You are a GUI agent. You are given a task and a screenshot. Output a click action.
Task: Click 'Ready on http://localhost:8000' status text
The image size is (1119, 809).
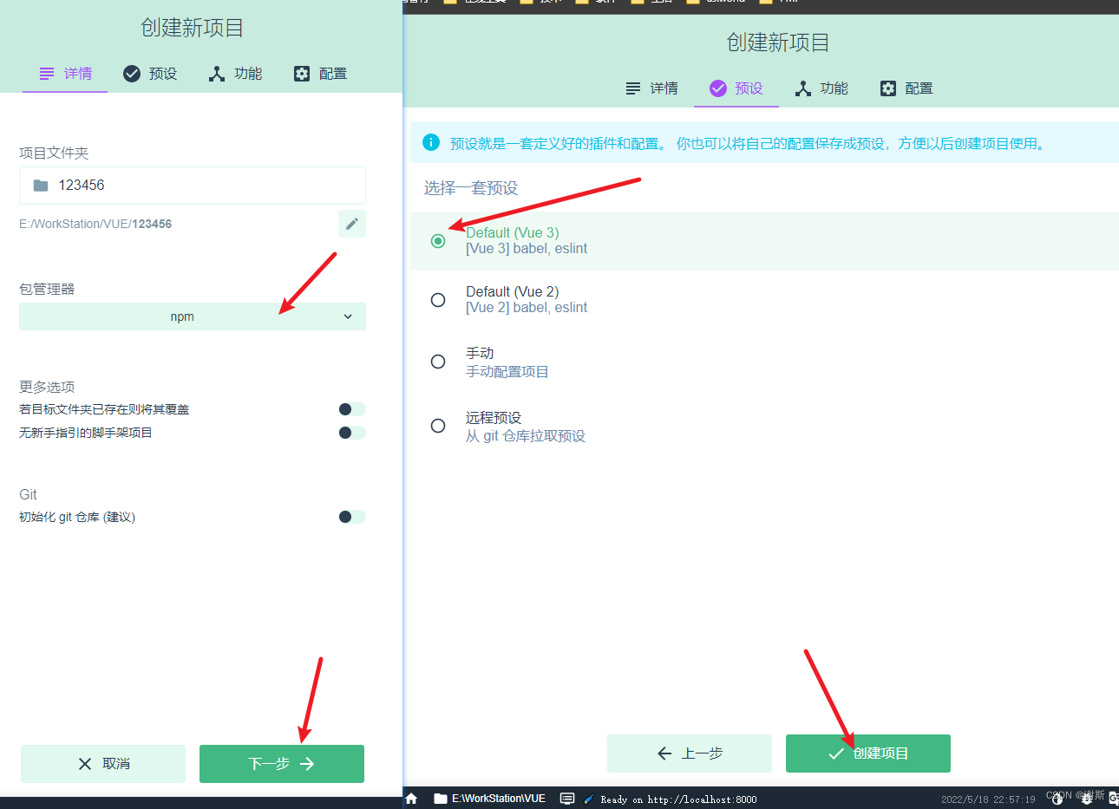678,799
